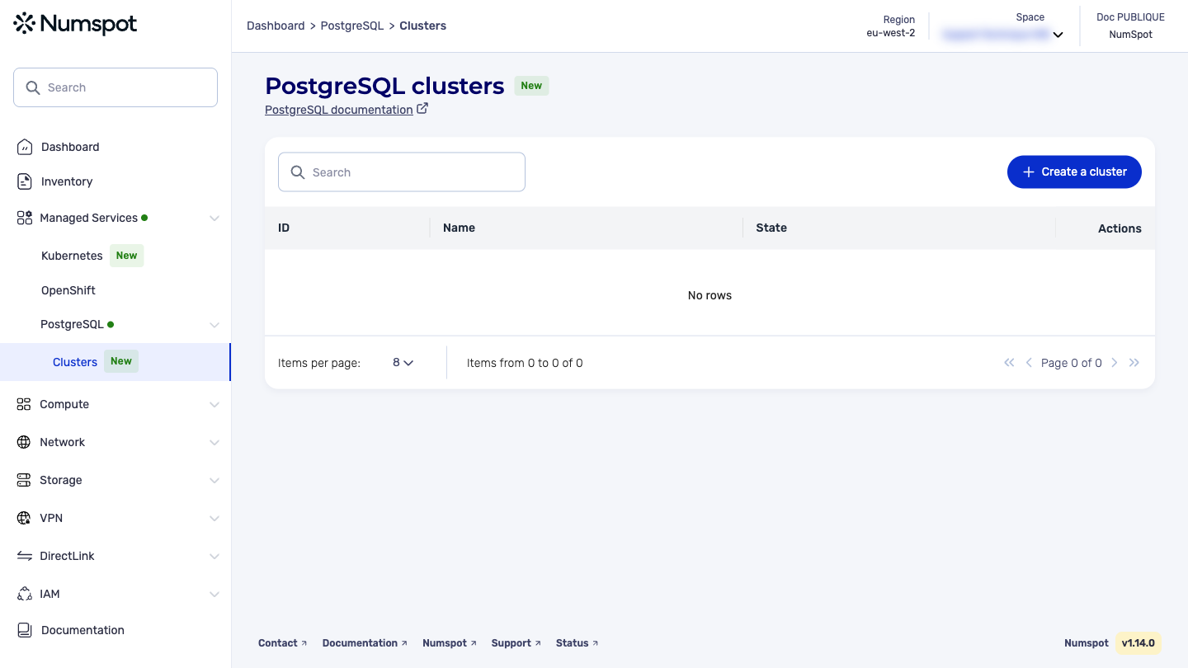Open OpenShift in sidebar

(68, 290)
